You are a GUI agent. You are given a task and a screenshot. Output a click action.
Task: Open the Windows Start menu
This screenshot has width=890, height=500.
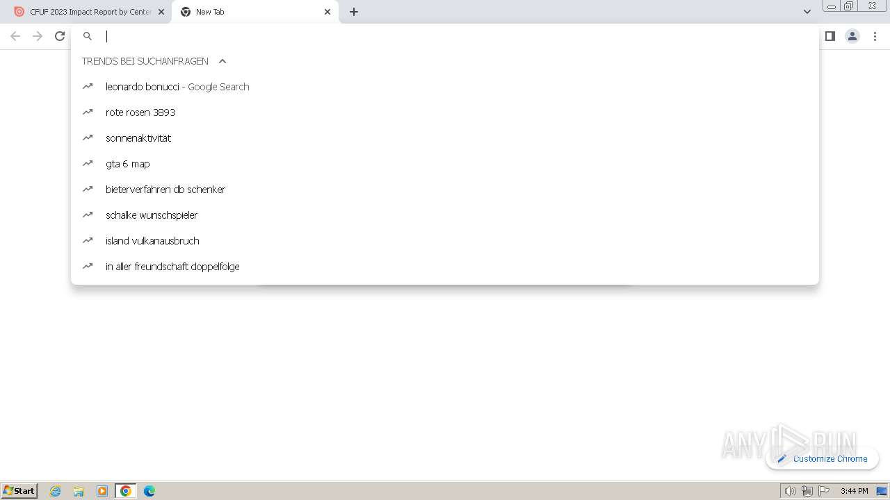(x=19, y=491)
